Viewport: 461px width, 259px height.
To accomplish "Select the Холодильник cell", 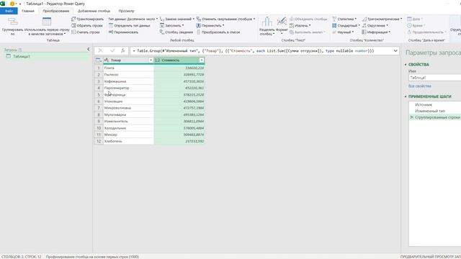I will click(x=128, y=128).
